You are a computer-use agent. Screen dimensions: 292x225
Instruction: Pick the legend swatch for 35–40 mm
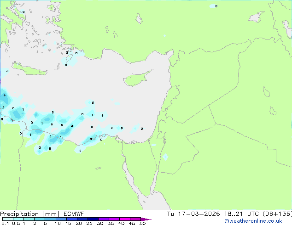click(x=114, y=219)
